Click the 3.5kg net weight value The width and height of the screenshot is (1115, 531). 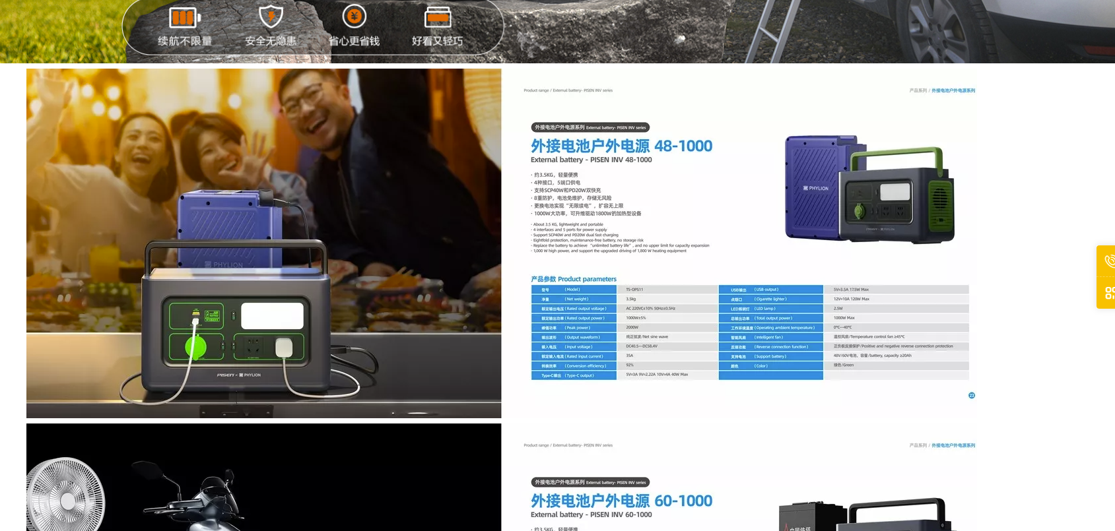point(631,299)
